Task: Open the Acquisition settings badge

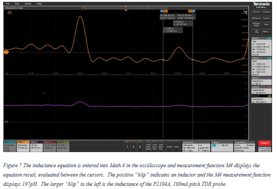Action: click(x=245, y=146)
